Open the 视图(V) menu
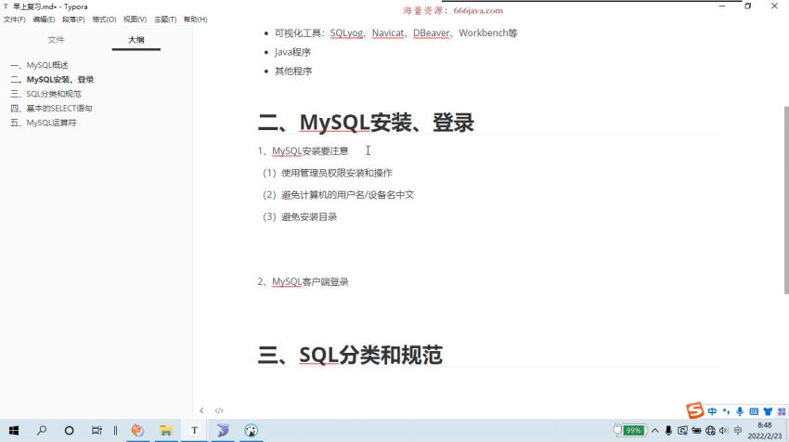 [x=135, y=19]
